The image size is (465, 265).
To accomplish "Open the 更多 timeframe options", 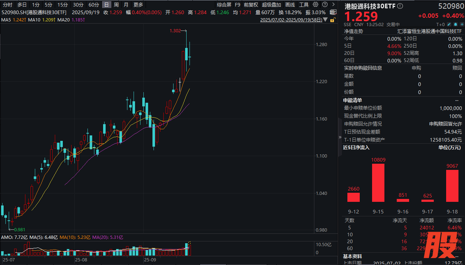I will [138, 5].
